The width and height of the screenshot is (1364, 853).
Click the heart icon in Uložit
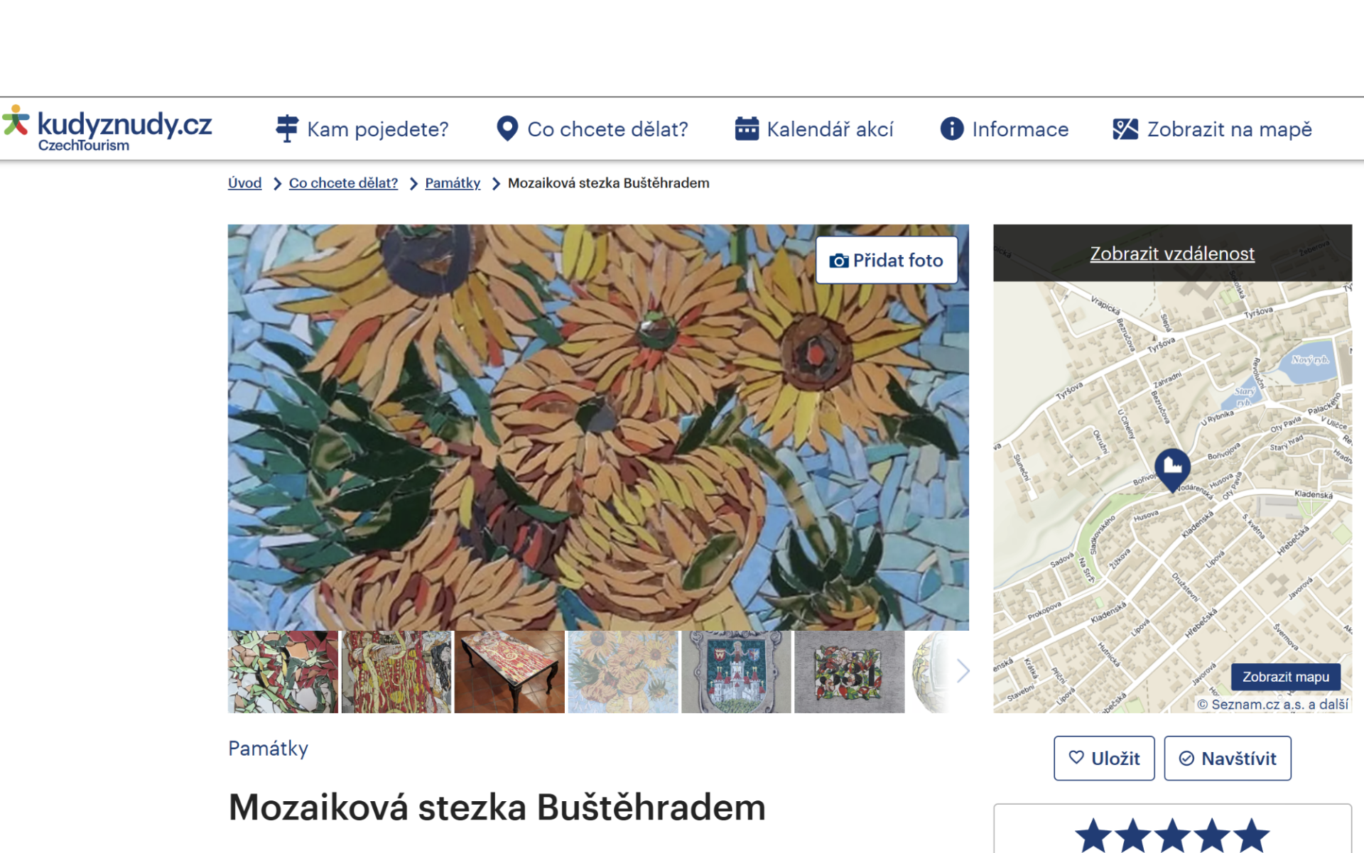[x=1076, y=758]
